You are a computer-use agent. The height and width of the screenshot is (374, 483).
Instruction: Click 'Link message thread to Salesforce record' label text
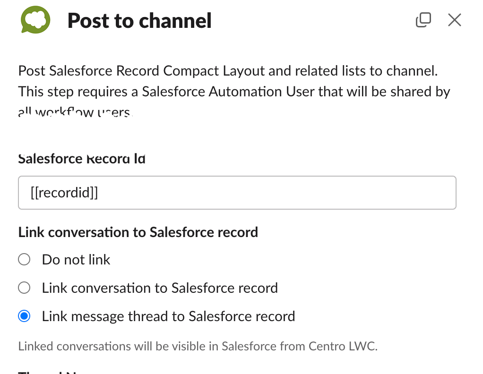click(x=169, y=316)
